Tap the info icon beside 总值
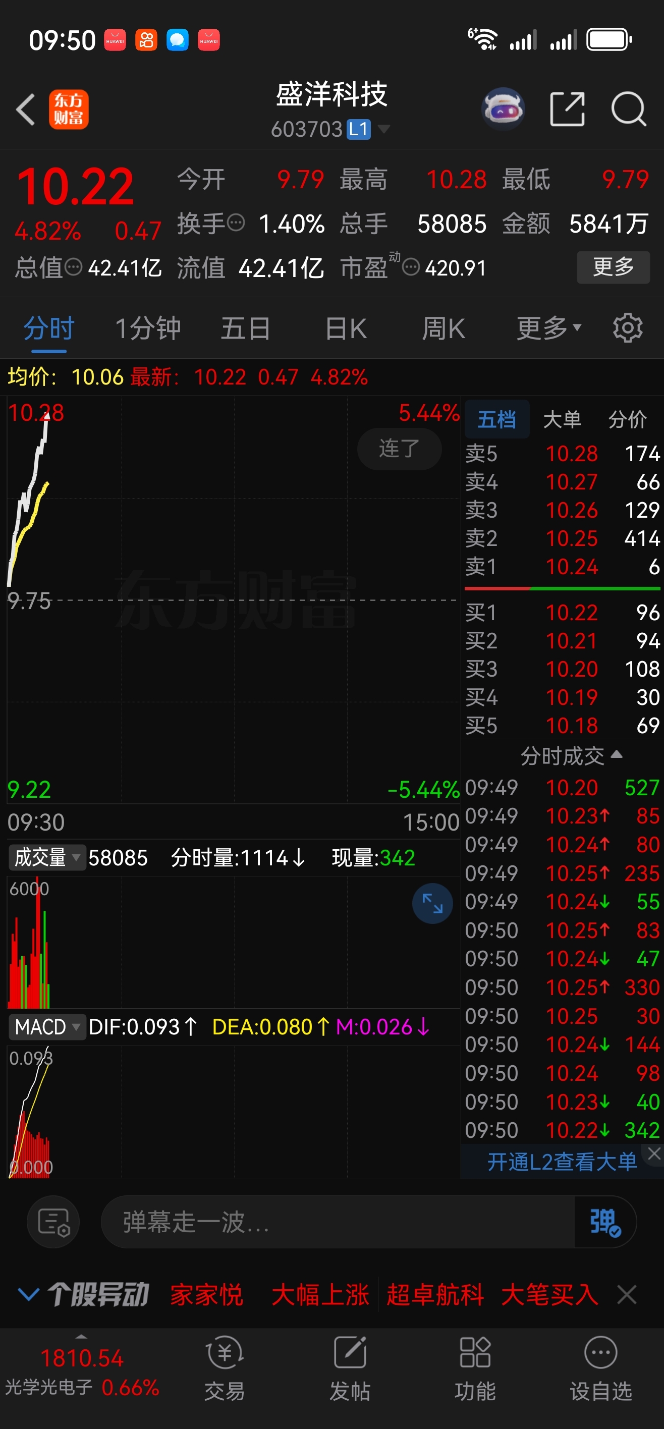664x1429 pixels. [x=73, y=267]
